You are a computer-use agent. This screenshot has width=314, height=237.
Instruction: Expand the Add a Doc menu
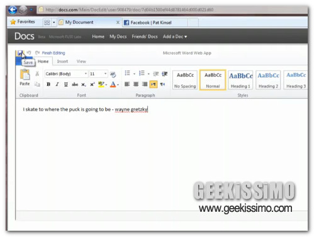coord(175,36)
